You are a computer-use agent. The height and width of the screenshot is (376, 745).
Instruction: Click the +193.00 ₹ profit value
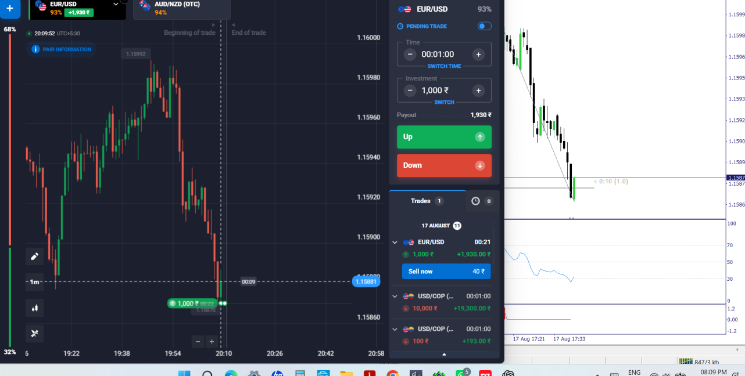[475, 341]
